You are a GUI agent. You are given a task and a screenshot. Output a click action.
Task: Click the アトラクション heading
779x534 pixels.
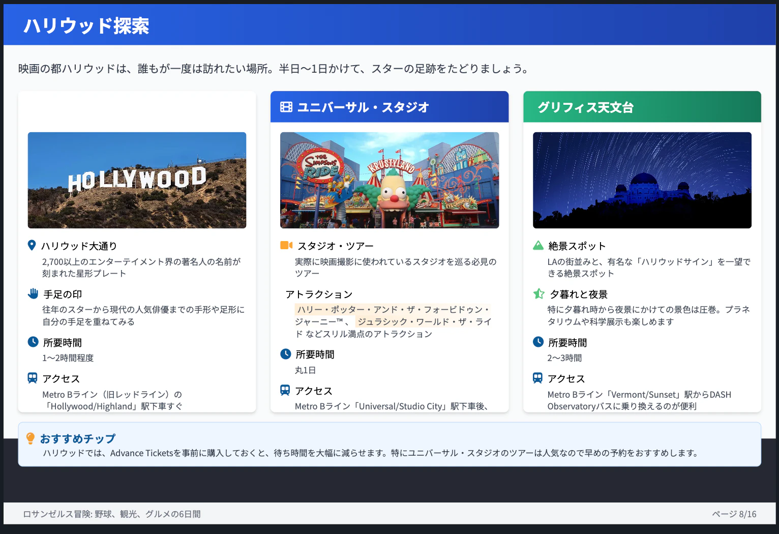(x=319, y=294)
